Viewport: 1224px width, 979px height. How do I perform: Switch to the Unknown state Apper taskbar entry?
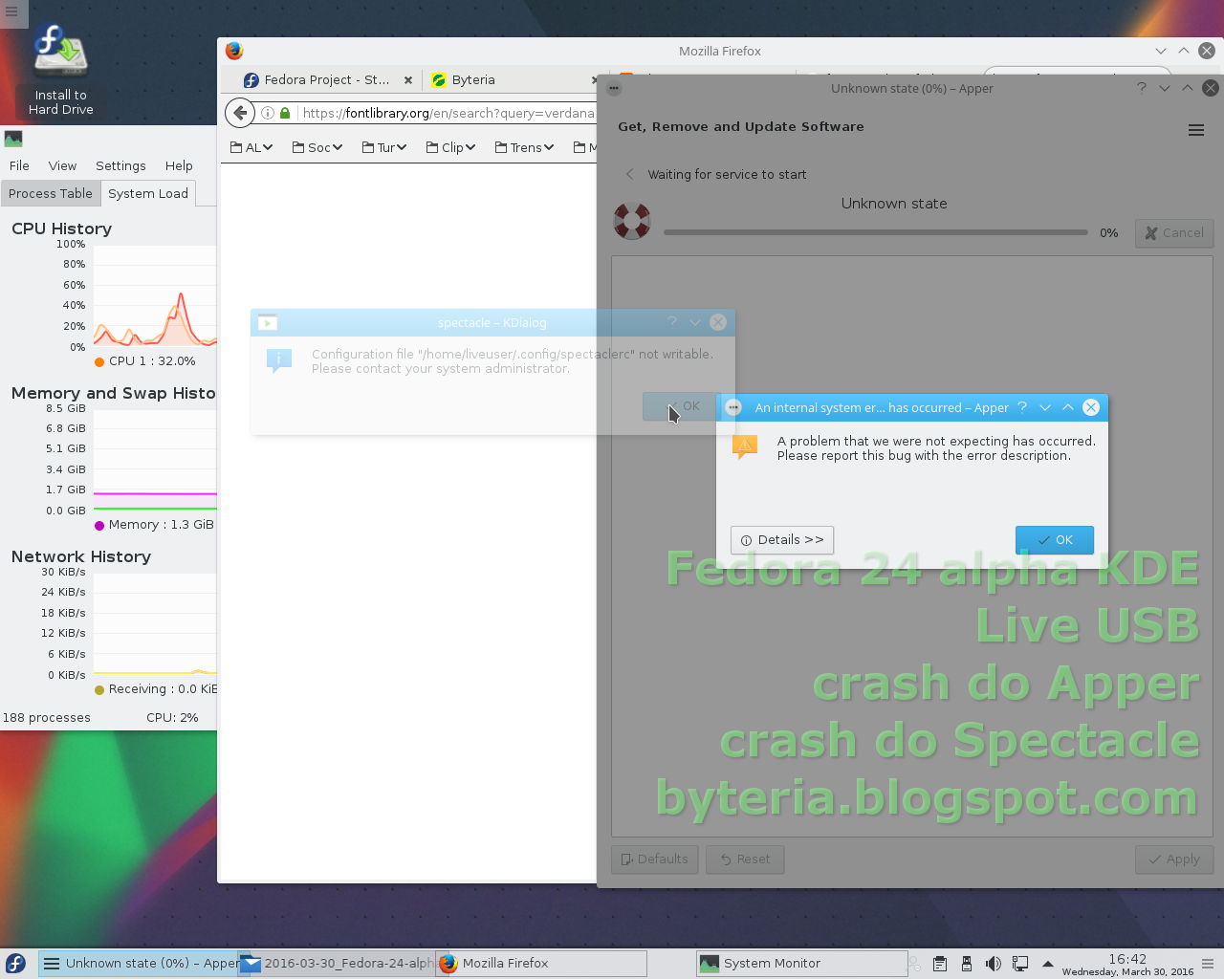pos(140,964)
